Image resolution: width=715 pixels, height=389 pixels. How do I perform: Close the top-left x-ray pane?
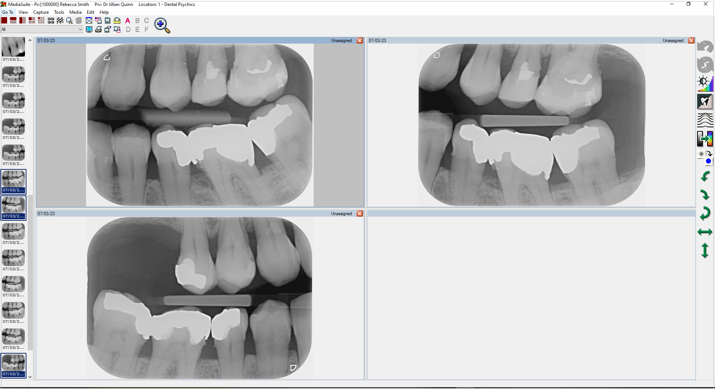point(360,41)
